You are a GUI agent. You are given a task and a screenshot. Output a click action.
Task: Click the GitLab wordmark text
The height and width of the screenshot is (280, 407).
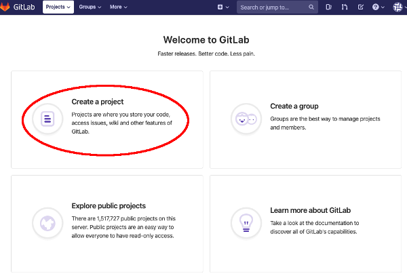click(x=24, y=7)
